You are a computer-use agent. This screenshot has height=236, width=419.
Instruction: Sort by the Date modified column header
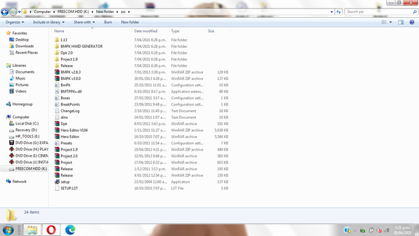coord(145,31)
